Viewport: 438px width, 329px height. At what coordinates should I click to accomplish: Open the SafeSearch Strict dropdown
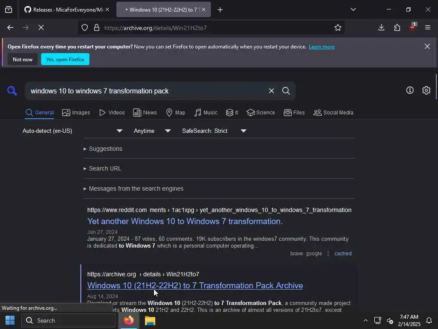tap(214, 131)
